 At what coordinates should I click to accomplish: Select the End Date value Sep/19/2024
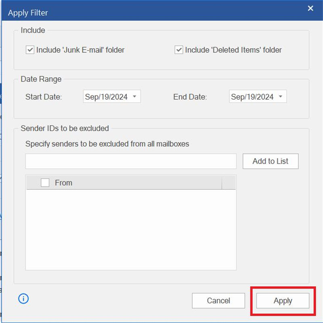(x=252, y=97)
